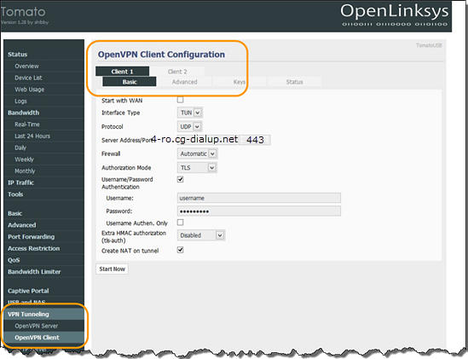The height and width of the screenshot is (359, 468).
Task: Uncheck Create NAT on tunnel checkbox
Action: click(x=180, y=250)
